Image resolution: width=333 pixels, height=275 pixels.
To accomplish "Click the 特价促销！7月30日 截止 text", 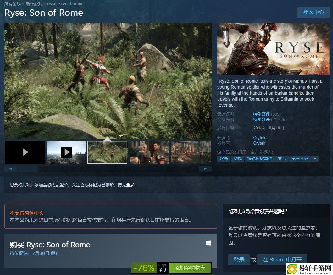I will (x=35, y=253).
